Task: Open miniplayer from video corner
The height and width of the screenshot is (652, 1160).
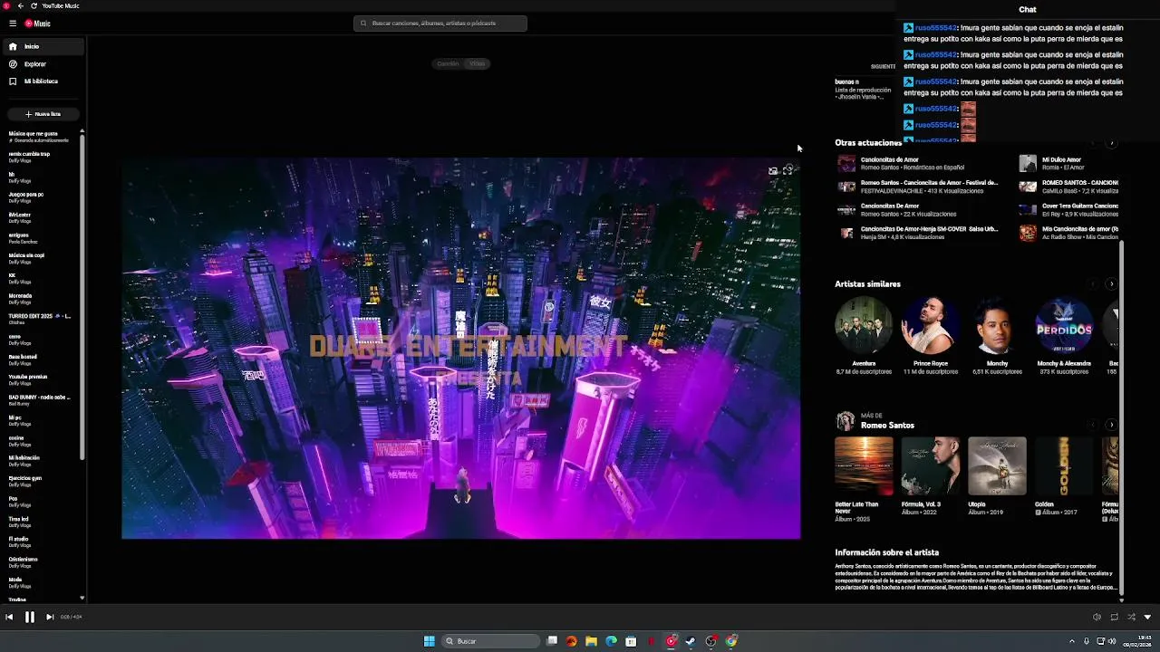Action: (x=773, y=170)
